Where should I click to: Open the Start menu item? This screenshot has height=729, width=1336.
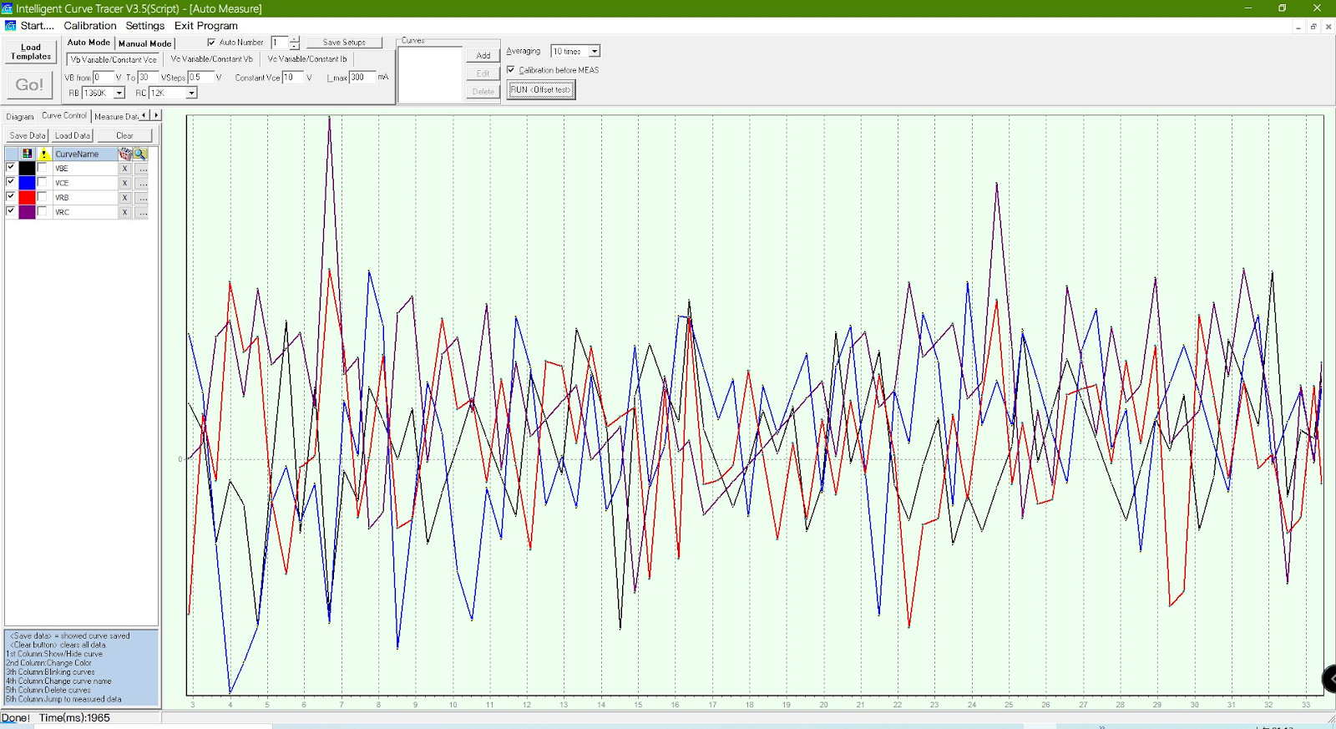(37, 26)
